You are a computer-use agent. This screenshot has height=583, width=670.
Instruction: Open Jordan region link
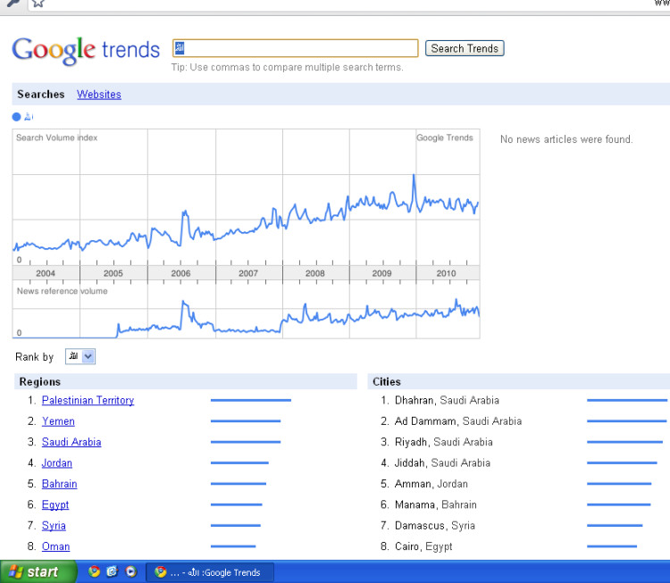point(57,463)
